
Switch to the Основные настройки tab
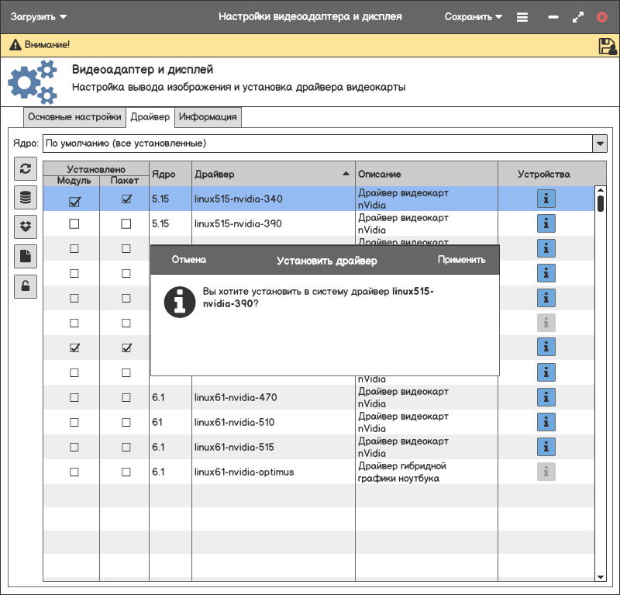coord(74,117)
